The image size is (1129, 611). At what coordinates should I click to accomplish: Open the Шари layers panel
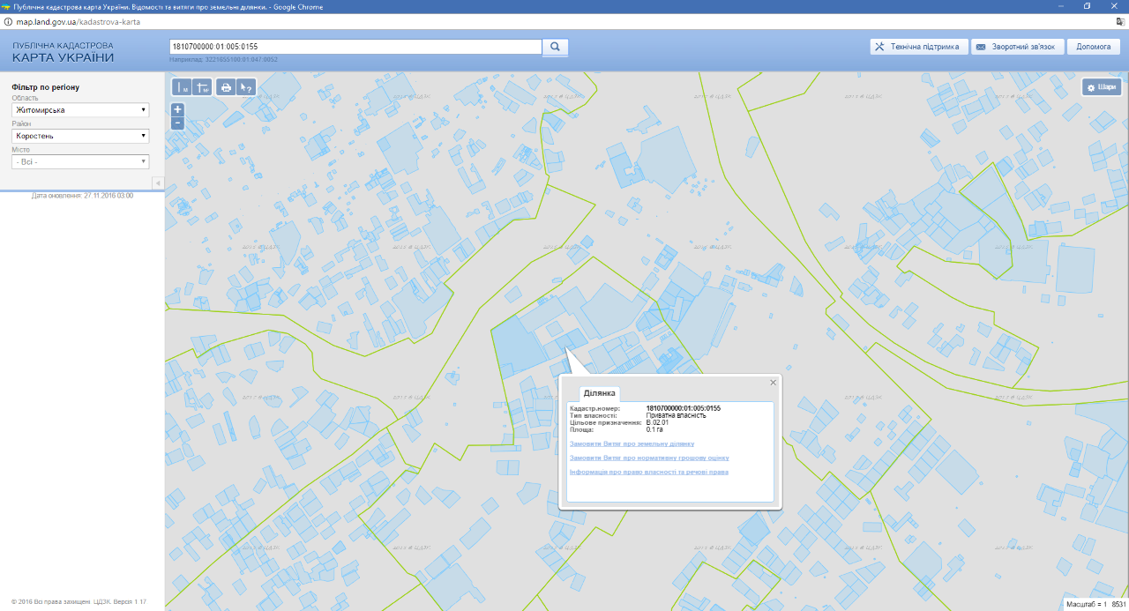(1103, 87)
